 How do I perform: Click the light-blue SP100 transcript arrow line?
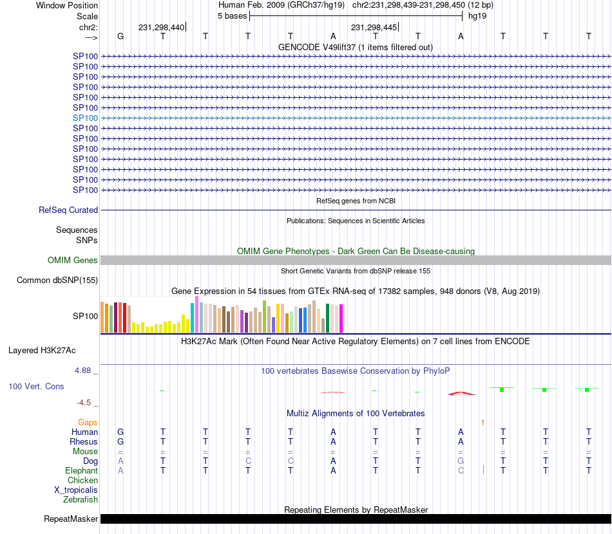click(x=356, y=118)
